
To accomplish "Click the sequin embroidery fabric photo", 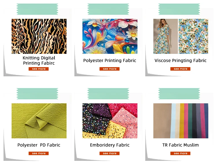I will click(110, 121).
